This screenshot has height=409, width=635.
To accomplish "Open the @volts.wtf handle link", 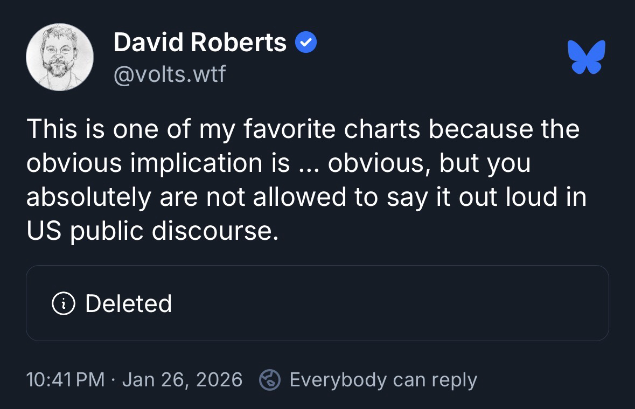I will tap(170, 74).
